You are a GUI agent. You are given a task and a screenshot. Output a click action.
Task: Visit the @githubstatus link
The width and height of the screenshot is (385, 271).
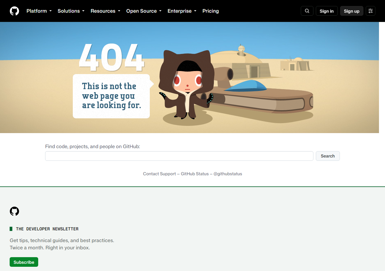point(228,174)
